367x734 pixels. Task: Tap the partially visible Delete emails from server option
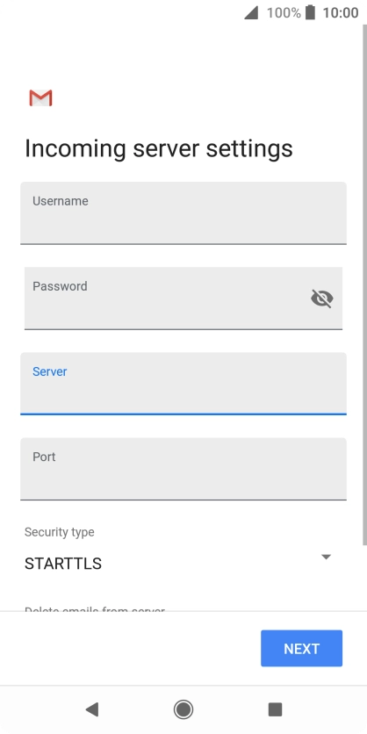[95, 609]
